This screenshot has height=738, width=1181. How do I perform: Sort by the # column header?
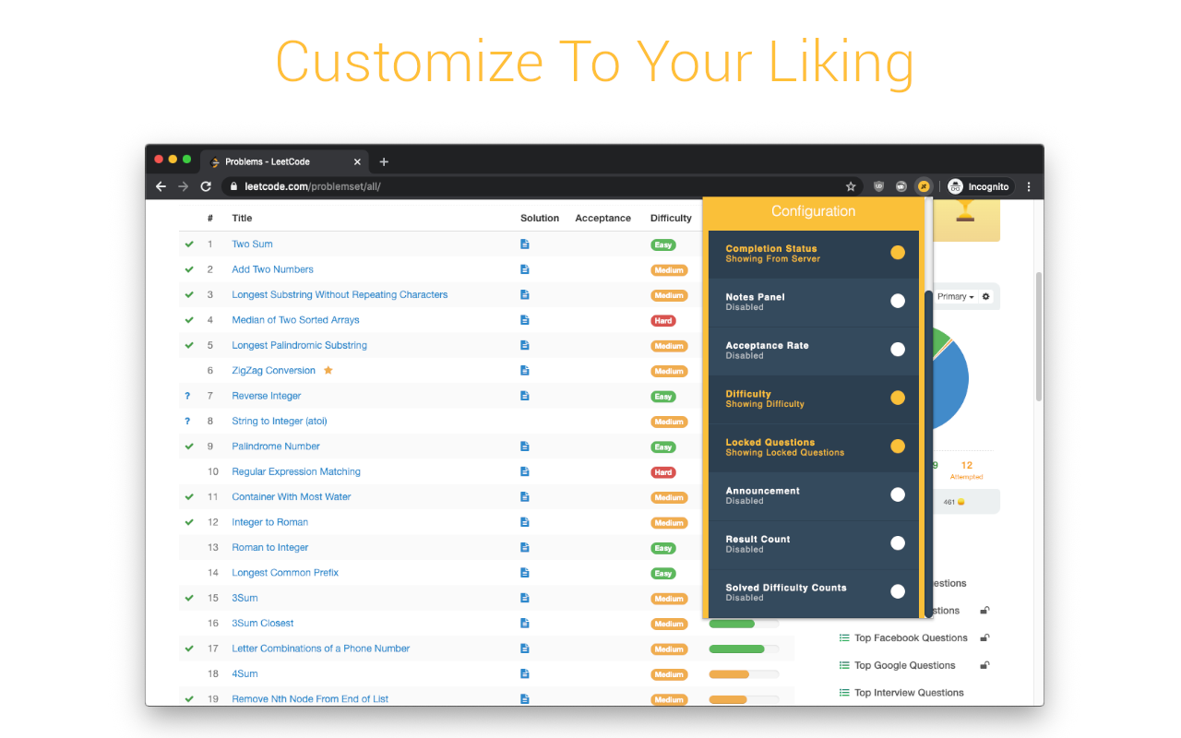coord(210,219)
